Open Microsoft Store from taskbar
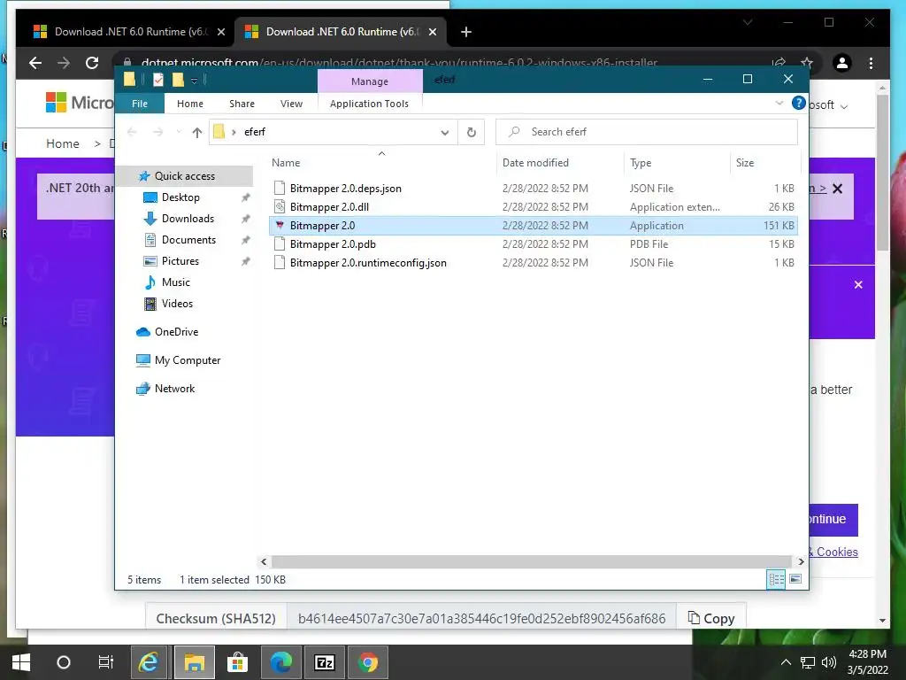Screen dimensions: 906x680 pyautogui.click(x=237, y=662)
